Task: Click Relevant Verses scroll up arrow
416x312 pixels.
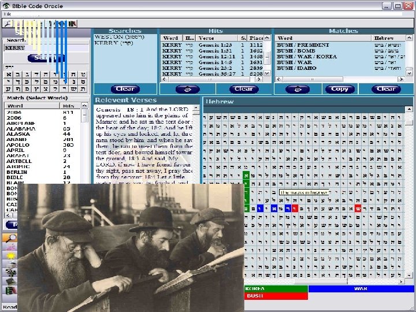Action: [x=196, y=107]
